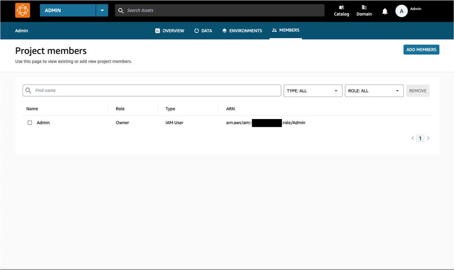Tick the Admin member checkbox
454x270 pixels.
[30, 123]
